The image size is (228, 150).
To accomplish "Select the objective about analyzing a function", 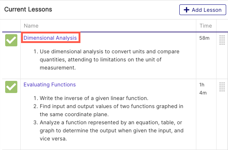I will (108, 131).
